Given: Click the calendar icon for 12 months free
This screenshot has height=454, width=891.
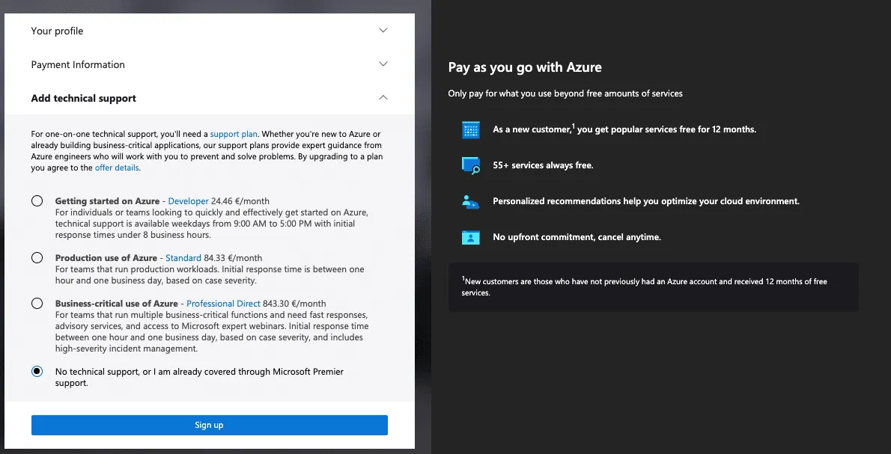Looking at the screenshot, I should pyautogui.click(x=470, y=129).
